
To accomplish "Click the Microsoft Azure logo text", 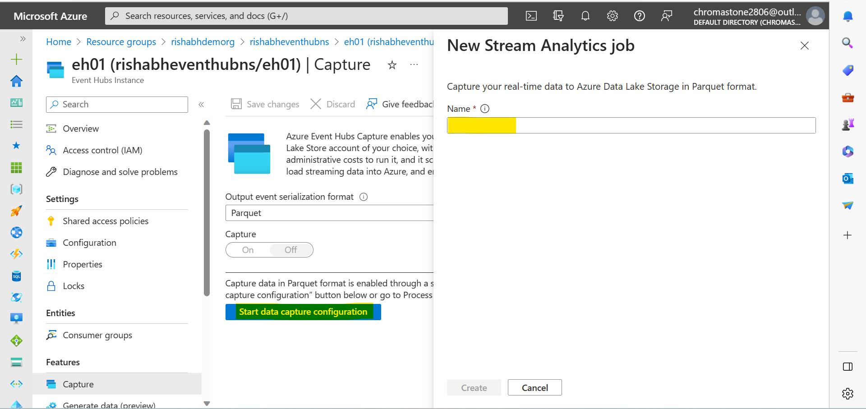I will pos(50,16).
